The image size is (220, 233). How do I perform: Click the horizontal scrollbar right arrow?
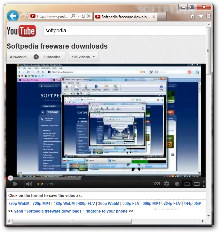point(203,221)
